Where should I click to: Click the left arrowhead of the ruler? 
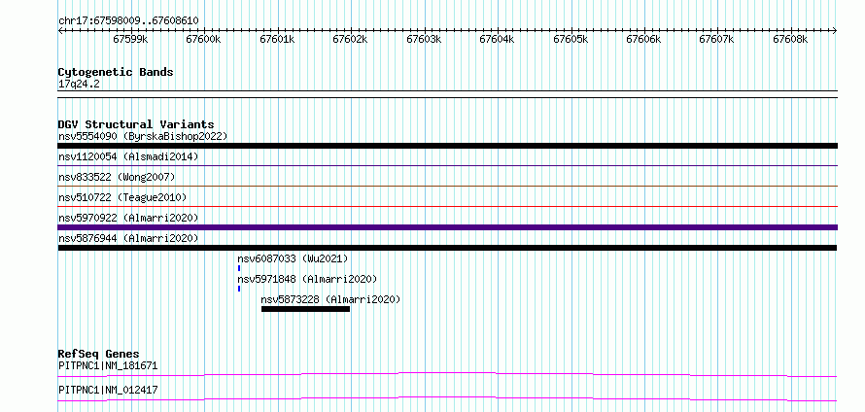(60, 31)
